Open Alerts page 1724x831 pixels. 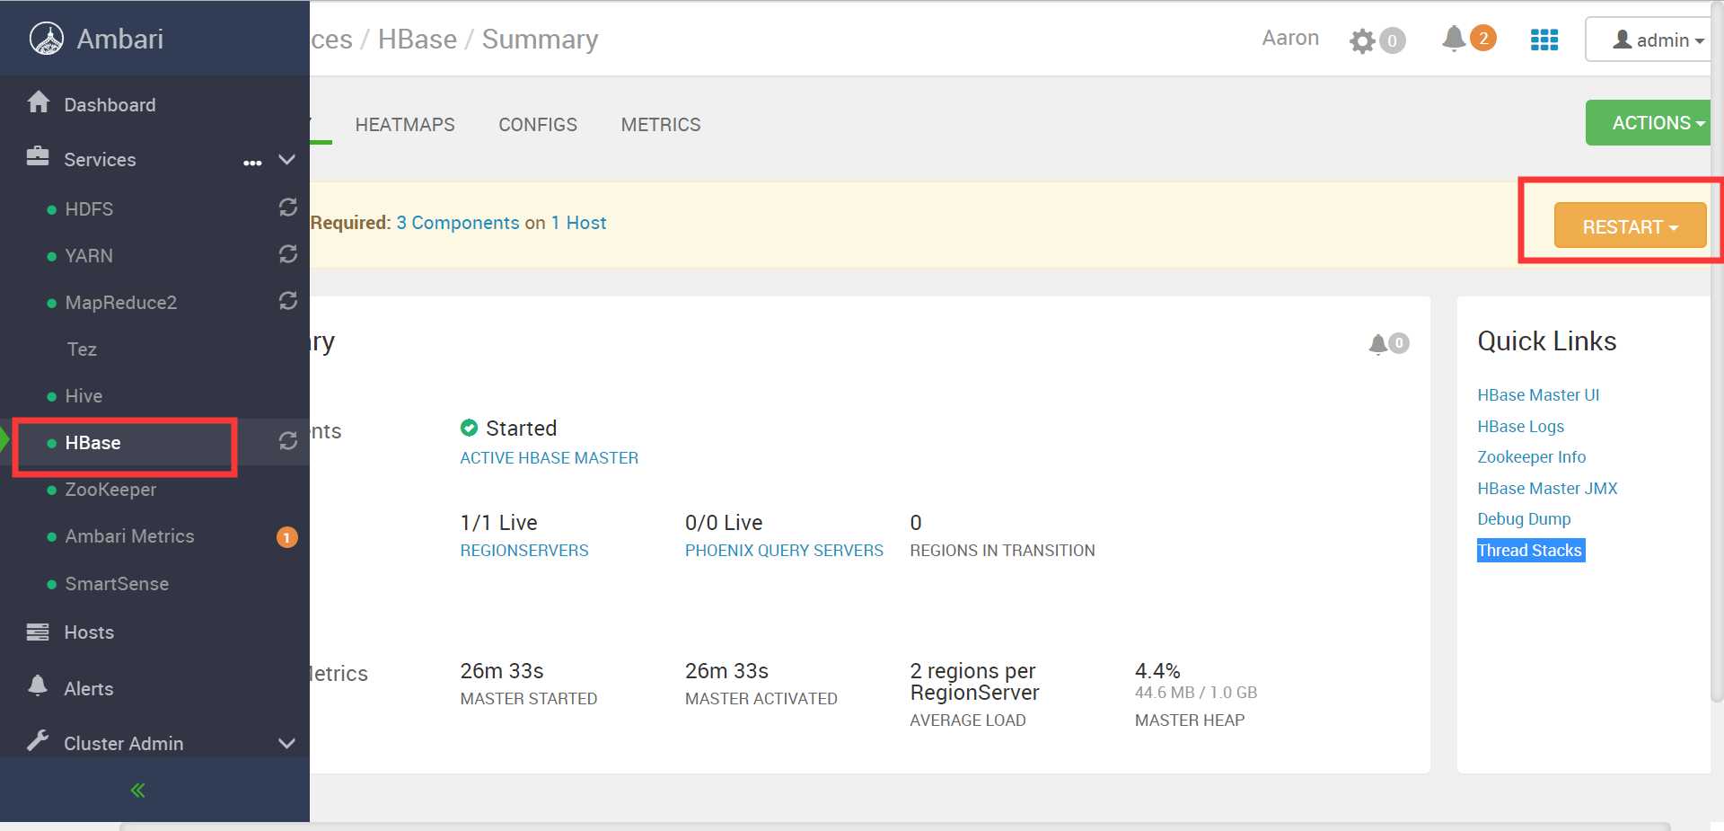click(x=88, y=689)
